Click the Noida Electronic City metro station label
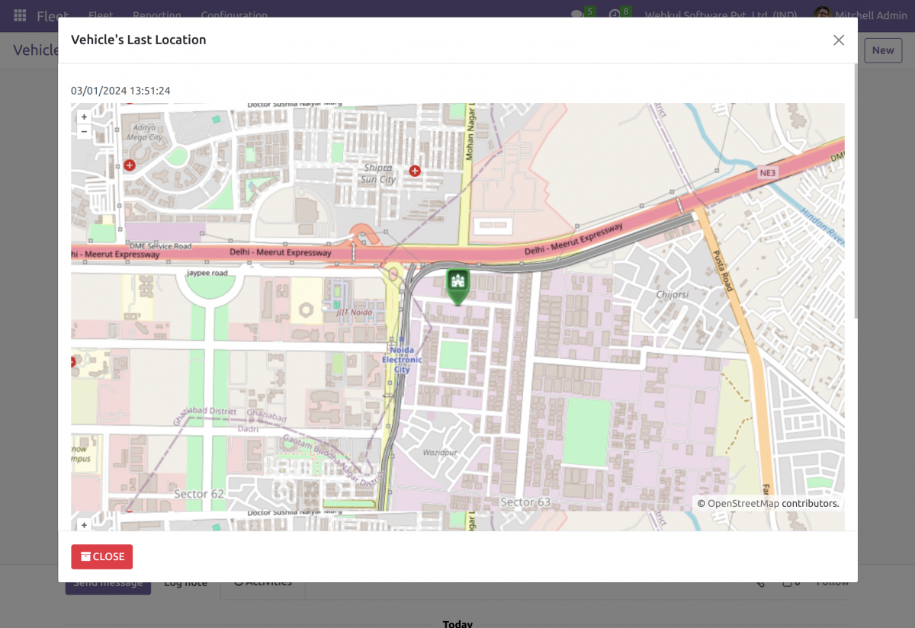The height and width of the screenshot is (628, 915). 402,360
